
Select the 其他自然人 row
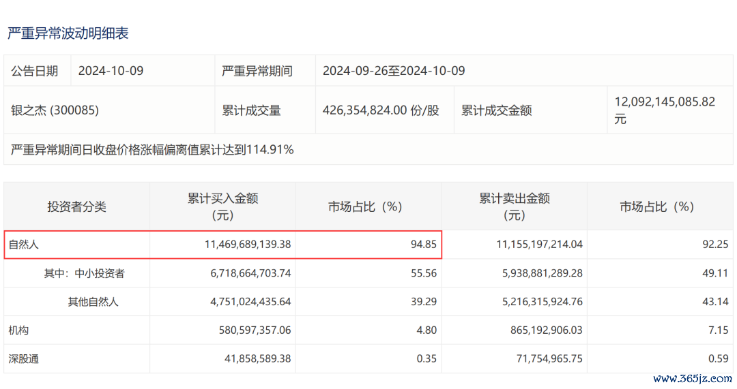tap(369, 302)
